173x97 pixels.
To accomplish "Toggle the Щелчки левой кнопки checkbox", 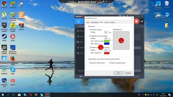I will (x=90, y=63).
